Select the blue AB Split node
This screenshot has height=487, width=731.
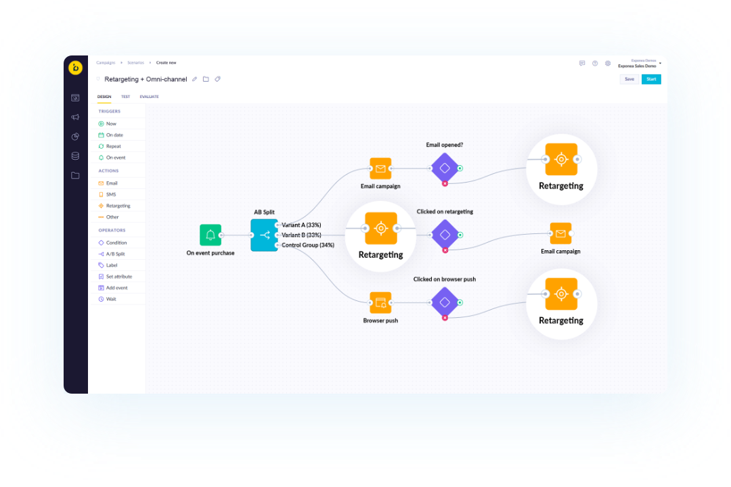[265, 235]
